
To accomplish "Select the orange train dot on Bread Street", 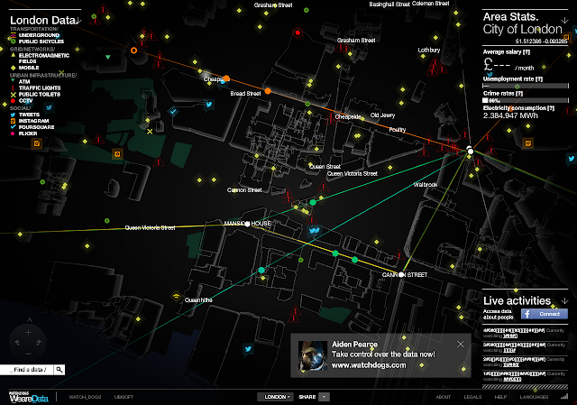I will point(268,91).
